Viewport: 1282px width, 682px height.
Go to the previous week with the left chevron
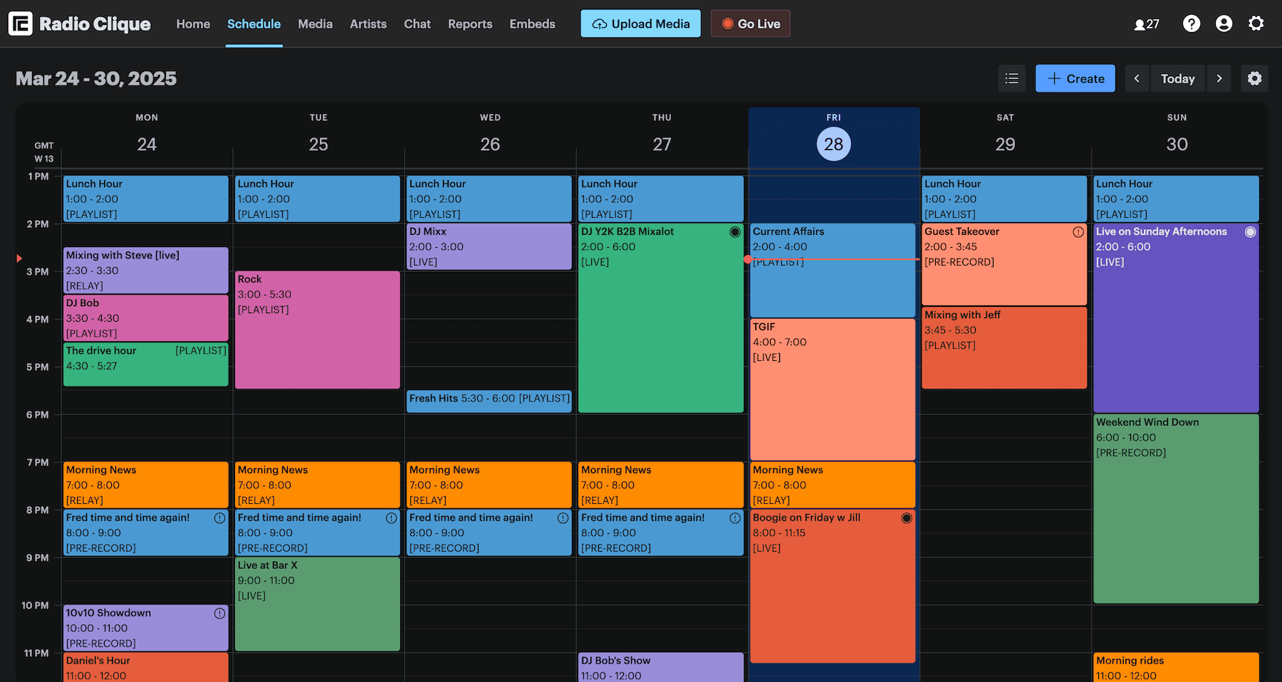[1137, 78]
